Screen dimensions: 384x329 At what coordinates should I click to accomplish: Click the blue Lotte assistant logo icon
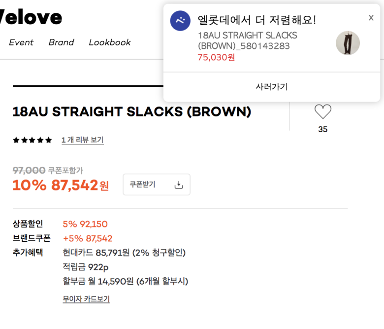pyautogui.click(x=180, y=21)
